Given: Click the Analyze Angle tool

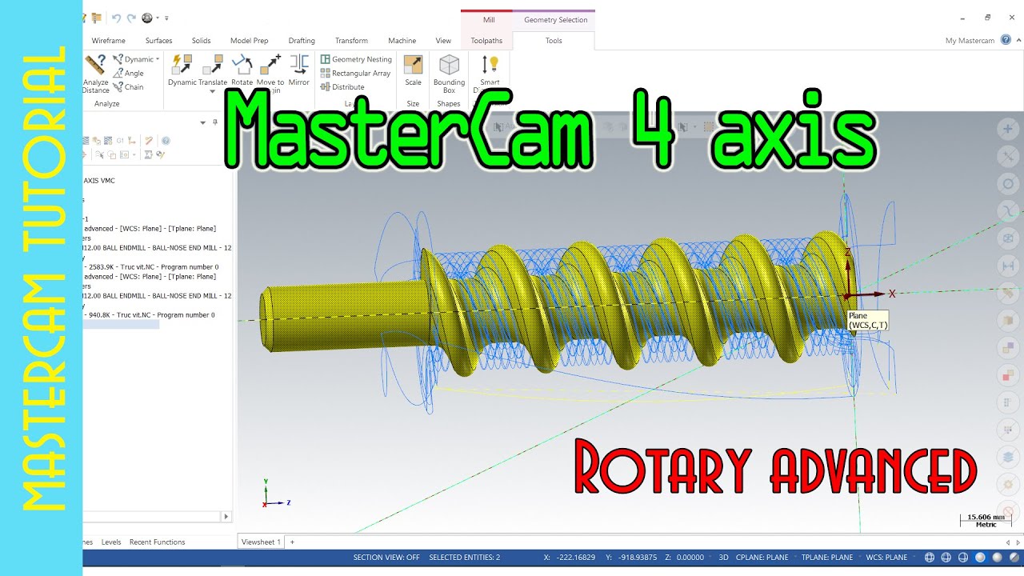Looking at the screenshot, I should tap(128, 73).
